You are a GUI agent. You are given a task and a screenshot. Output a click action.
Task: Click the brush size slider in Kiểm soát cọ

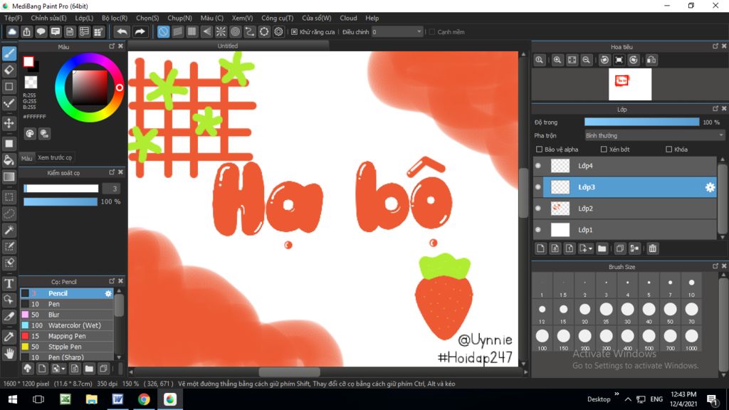61,188
